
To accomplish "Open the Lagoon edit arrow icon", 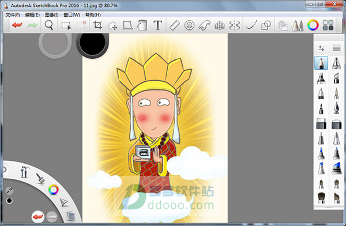I will tap(64, 202).
